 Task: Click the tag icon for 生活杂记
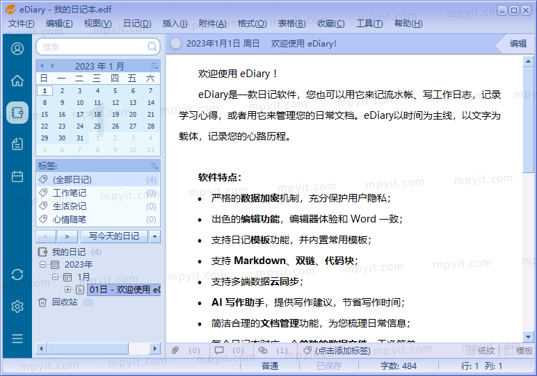43,206
